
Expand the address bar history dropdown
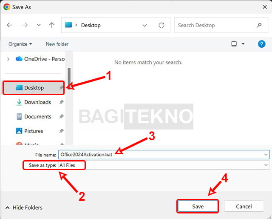click(144, 26)
